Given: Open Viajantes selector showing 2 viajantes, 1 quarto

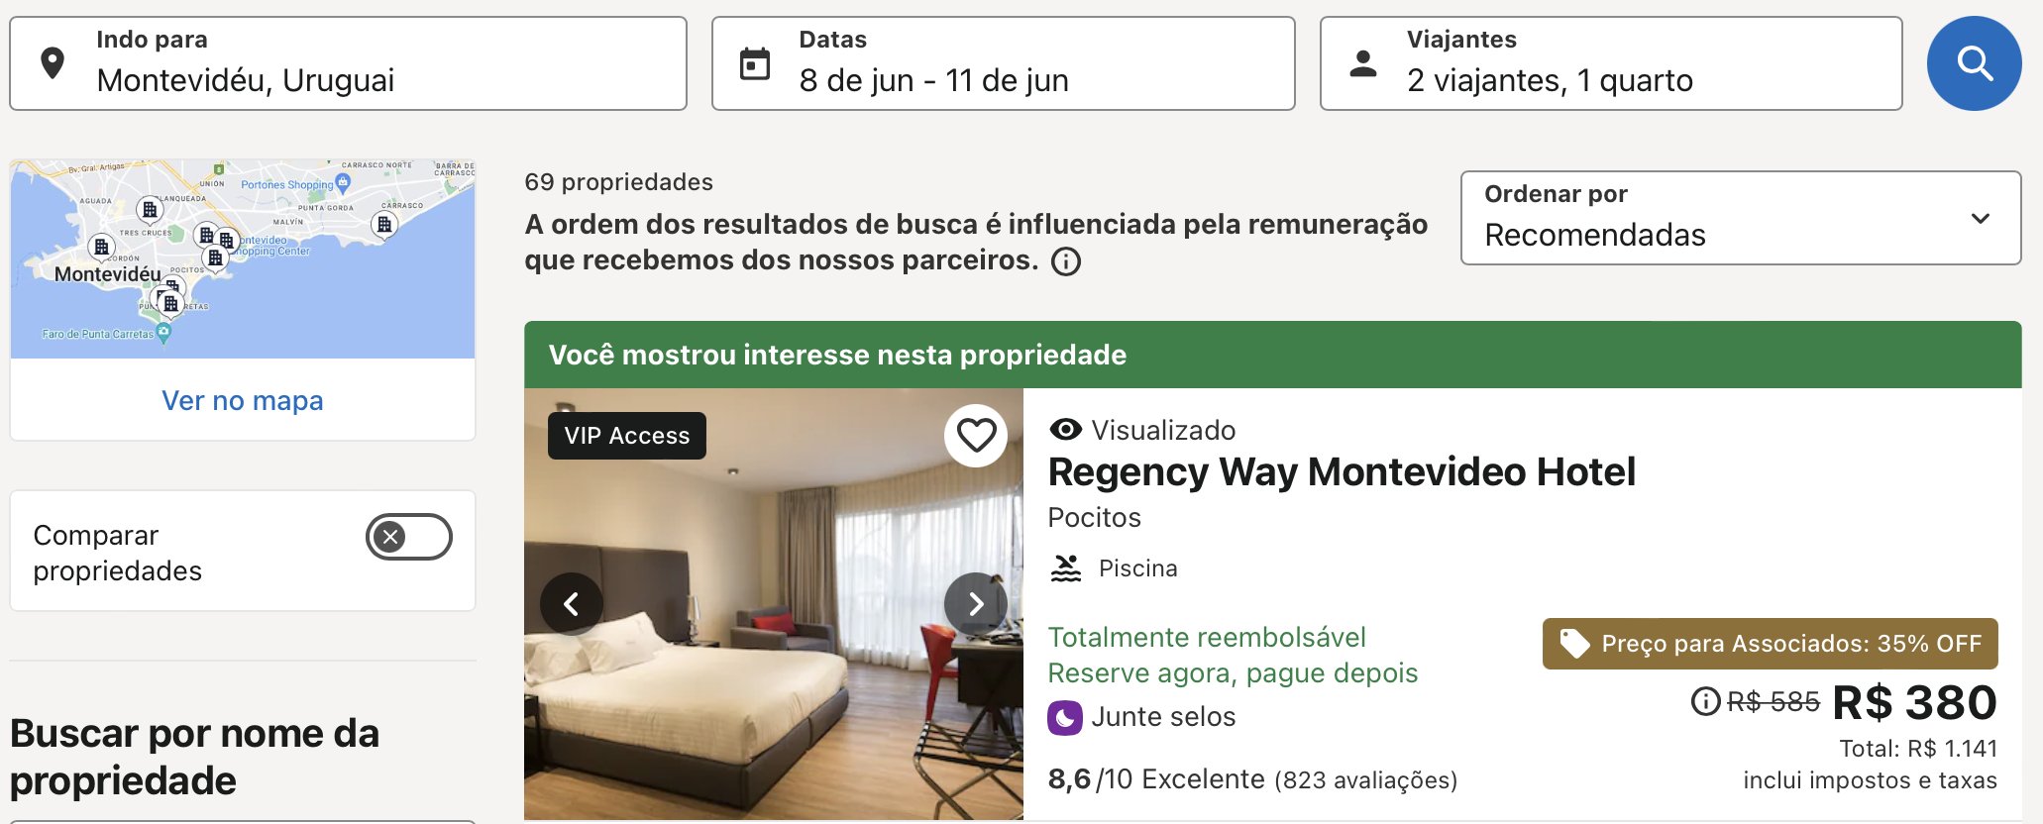Looking at the screenshot, I should pos(1611,63).
